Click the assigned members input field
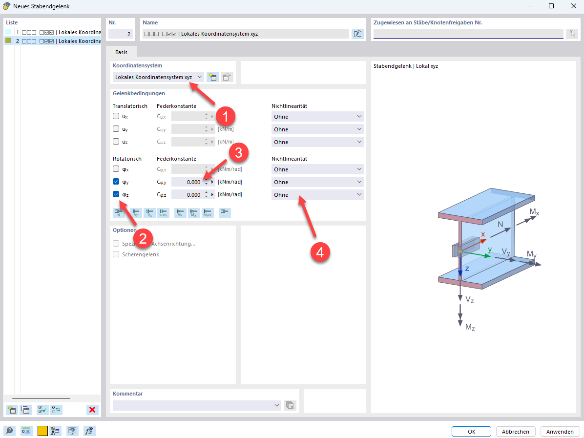The image size is (584, 438). pyautogui.click(x=468, y=34)
